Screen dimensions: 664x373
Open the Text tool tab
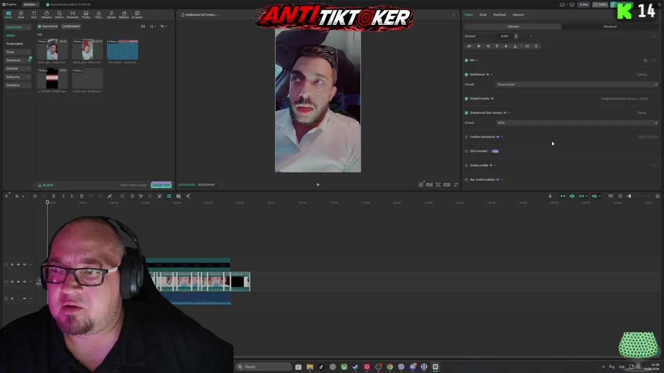click(34, 15)
